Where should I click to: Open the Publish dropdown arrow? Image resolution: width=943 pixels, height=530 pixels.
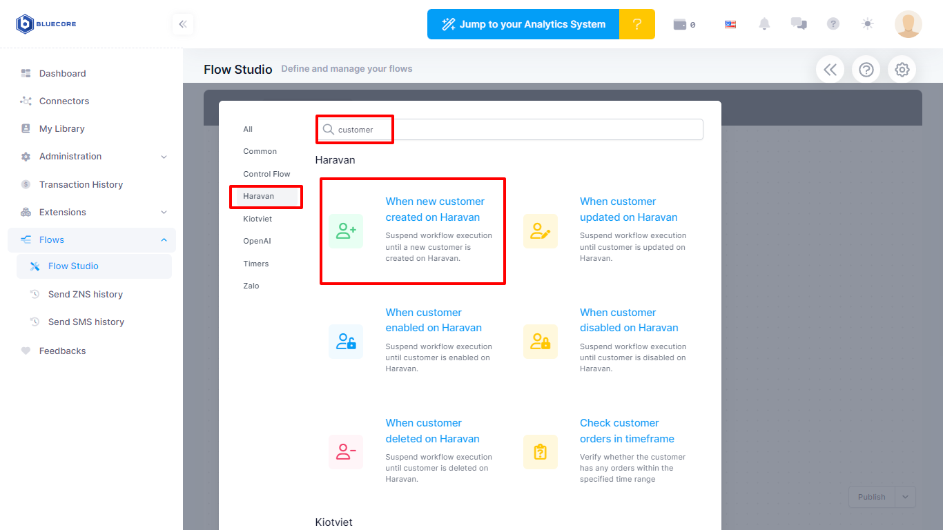point(906,497)
